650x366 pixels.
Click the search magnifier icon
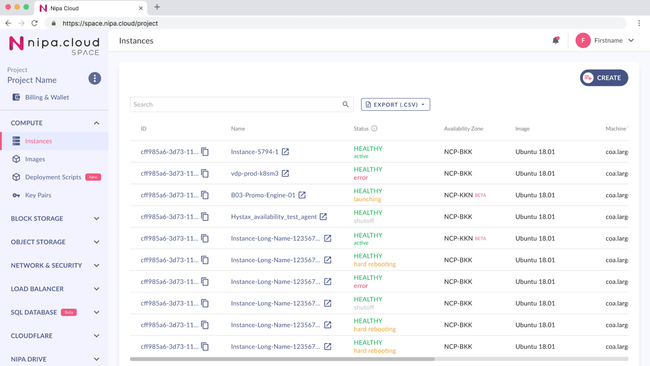pyautogui.click(x=346, y=104)
